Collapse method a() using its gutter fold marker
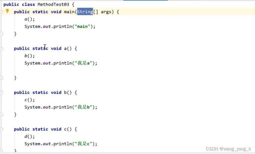This screenshot has height=154, width=255. 1,49
